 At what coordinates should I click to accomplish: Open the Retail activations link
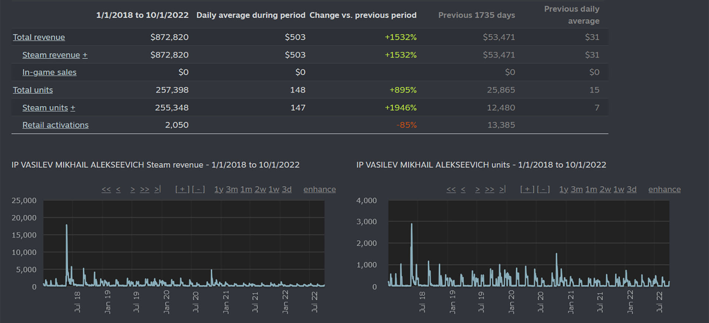click(x=55, y=125)
